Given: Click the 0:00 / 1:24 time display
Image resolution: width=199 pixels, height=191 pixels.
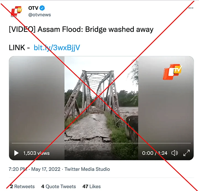Looking at the screenshot, I should click(155, 153).
